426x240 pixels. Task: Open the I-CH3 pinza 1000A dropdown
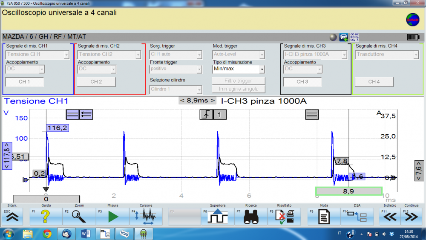(315, 55)
